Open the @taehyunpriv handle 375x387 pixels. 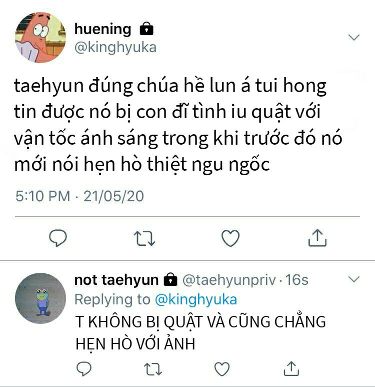tap(229, 280)
